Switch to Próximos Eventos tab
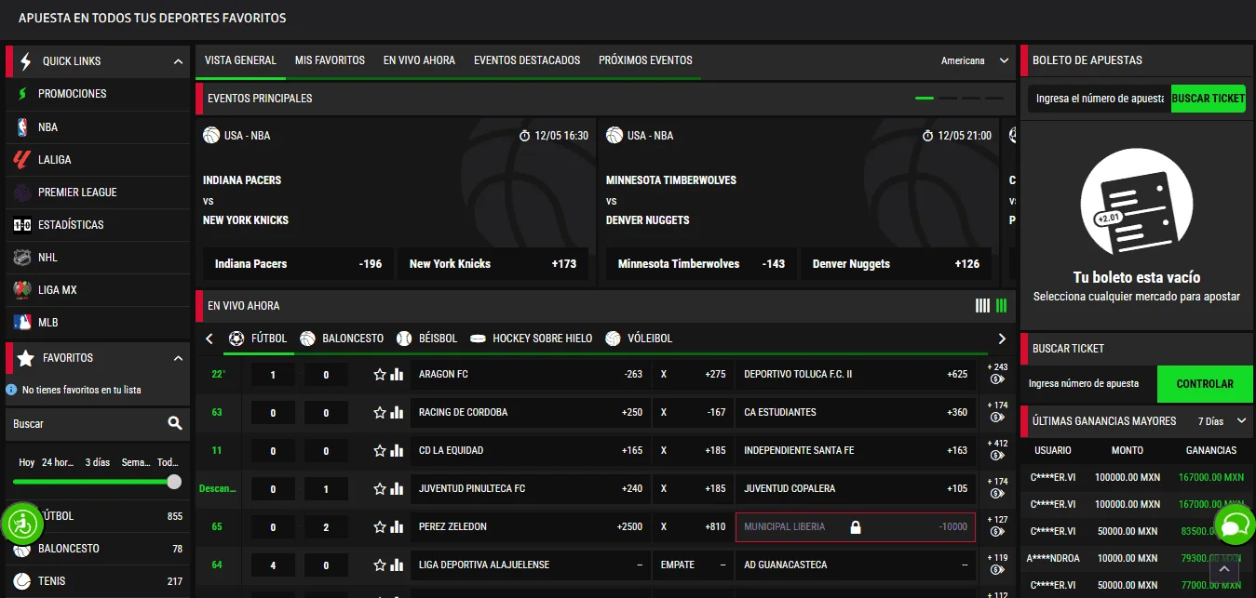Screen dimensions: 1256x598 click(645, 60)
